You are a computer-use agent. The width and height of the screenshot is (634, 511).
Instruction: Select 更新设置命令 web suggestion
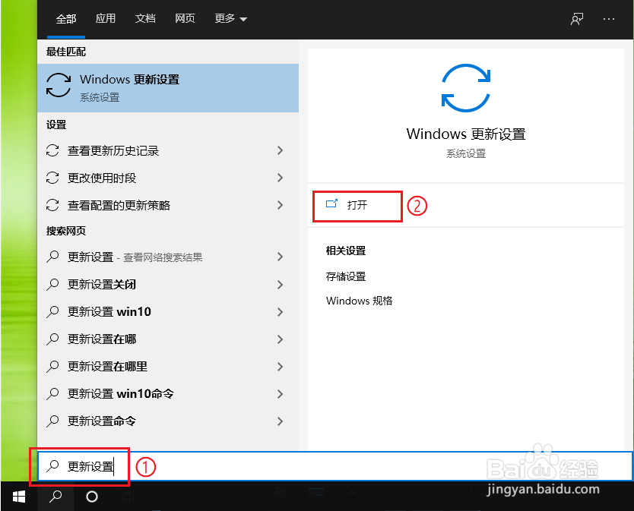click(168, 421)
